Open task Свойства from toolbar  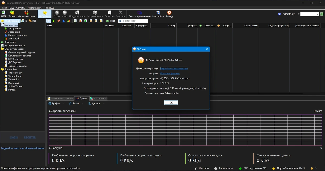click(x=109, y=14)
